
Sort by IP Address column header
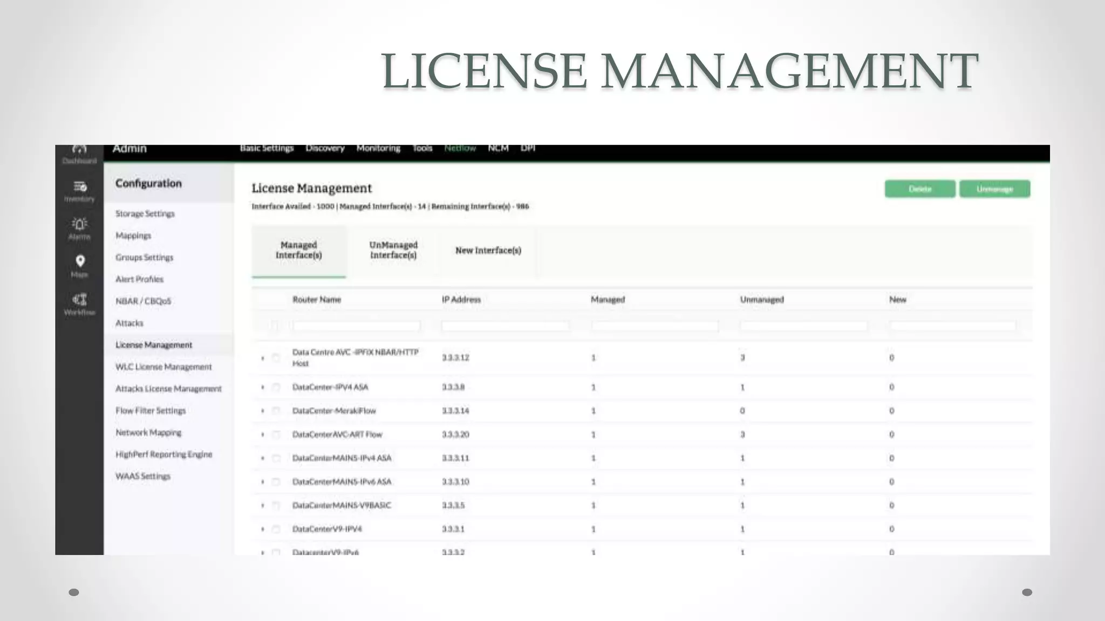pos(461,299)
